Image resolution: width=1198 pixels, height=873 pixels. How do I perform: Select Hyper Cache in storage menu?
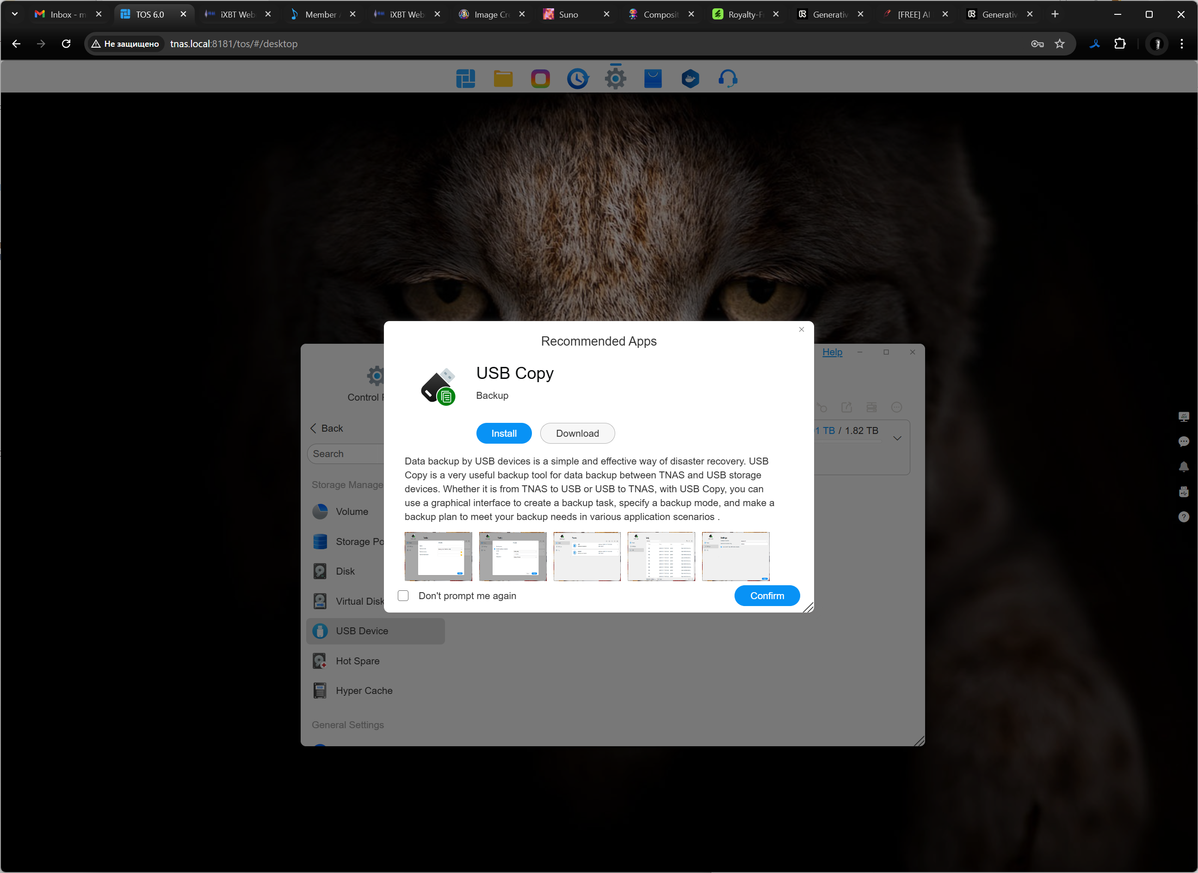point(364,691)
